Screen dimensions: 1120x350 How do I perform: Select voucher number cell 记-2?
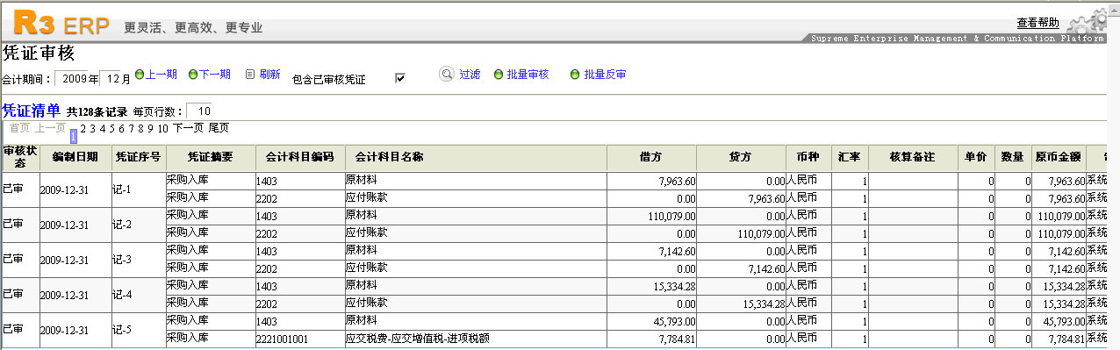tap(139, 225)
